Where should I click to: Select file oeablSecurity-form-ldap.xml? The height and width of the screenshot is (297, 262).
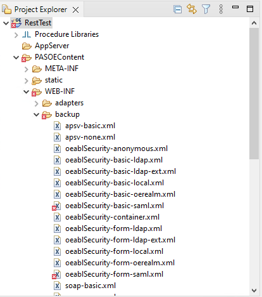(113, 228)
